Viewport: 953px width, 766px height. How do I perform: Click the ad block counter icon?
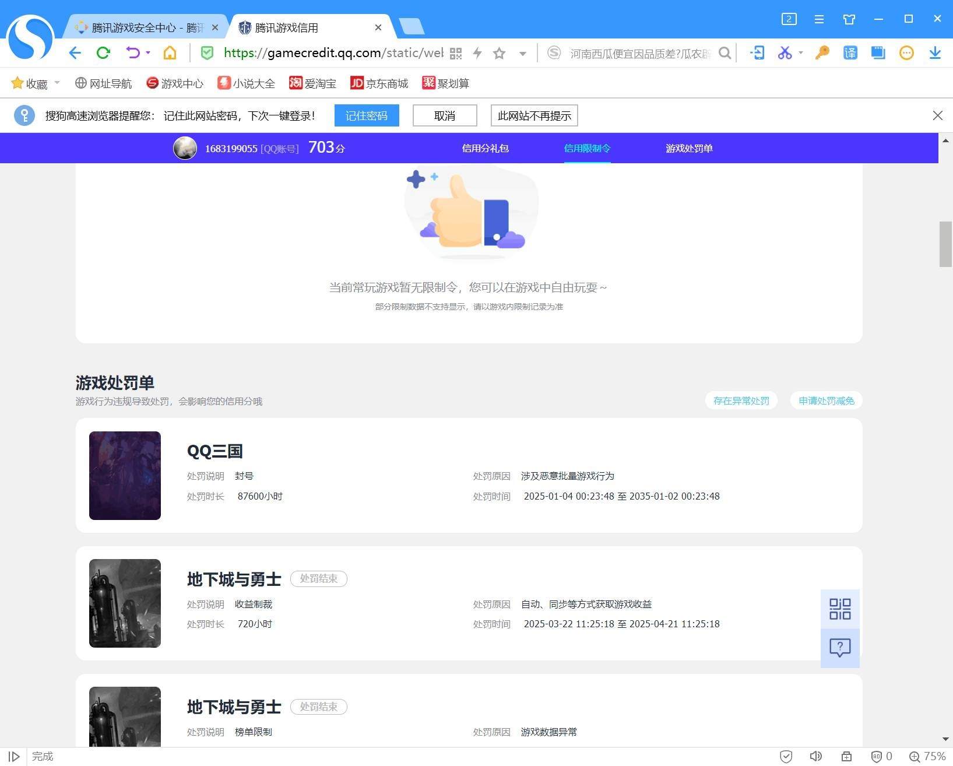(x=881, y=757)
